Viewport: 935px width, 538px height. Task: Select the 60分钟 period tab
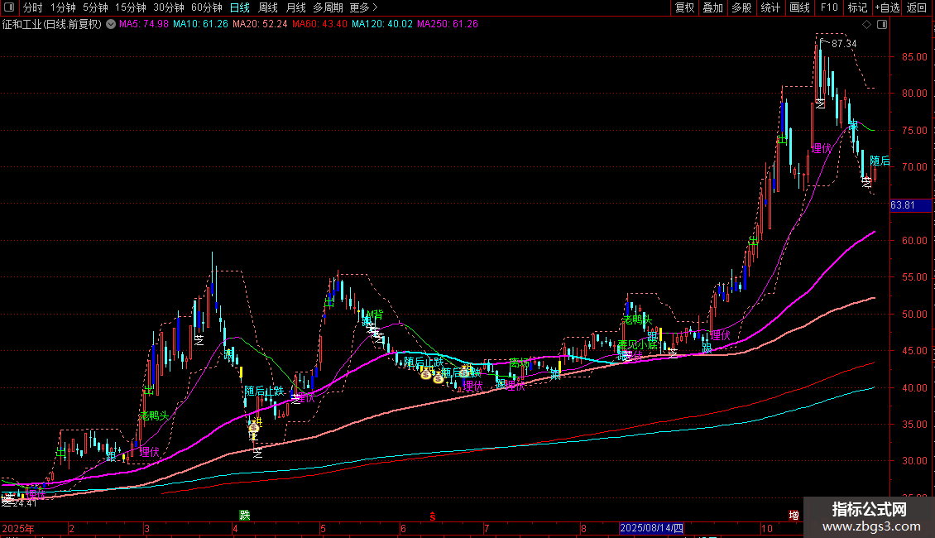click(x=207, y=7)
